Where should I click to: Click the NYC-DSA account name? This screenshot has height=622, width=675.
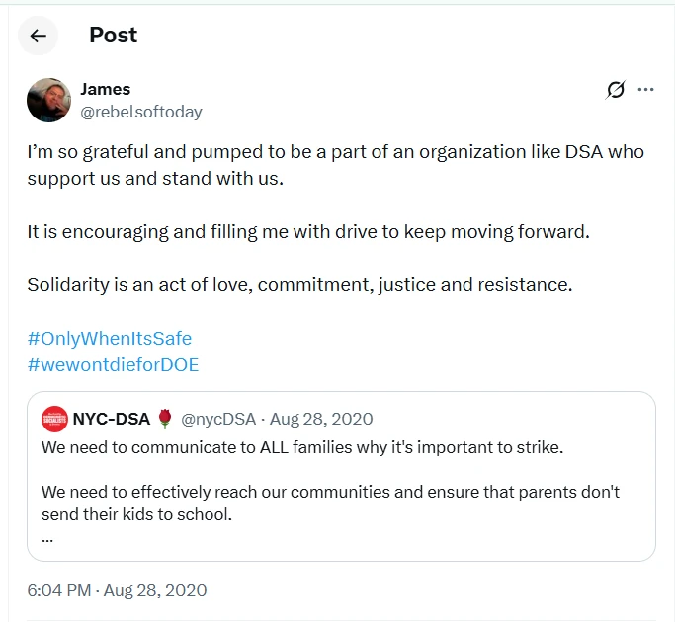pos(112,419)
